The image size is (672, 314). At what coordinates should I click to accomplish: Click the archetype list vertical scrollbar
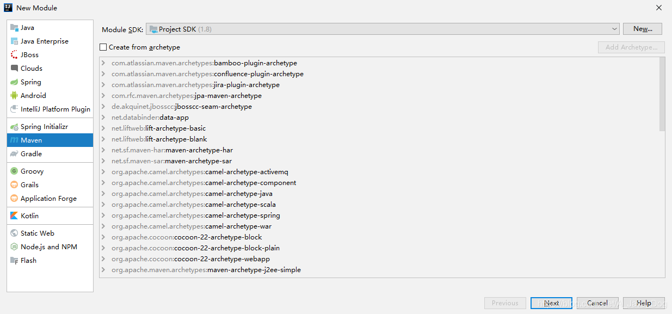click(x=662, y=94)
